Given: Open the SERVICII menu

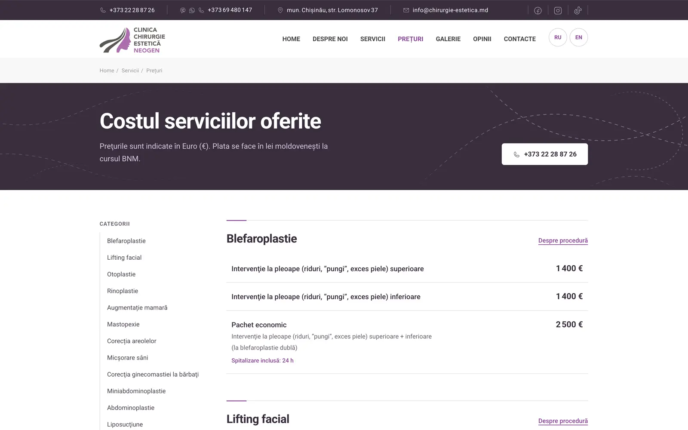Looking at the screenshot, I should point(373,39).
